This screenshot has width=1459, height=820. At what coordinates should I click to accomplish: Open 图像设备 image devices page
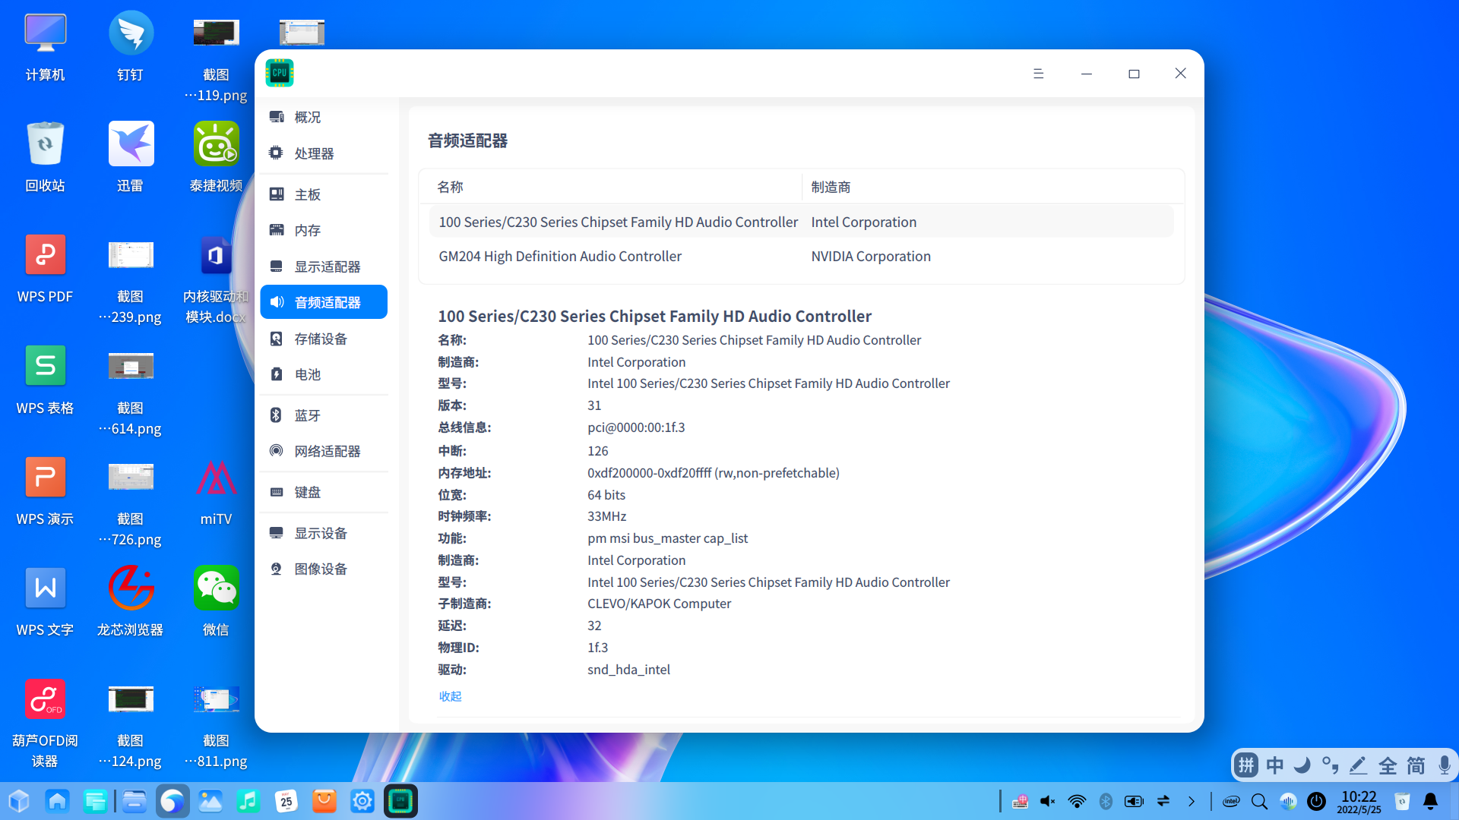click(x=324, y=569)
